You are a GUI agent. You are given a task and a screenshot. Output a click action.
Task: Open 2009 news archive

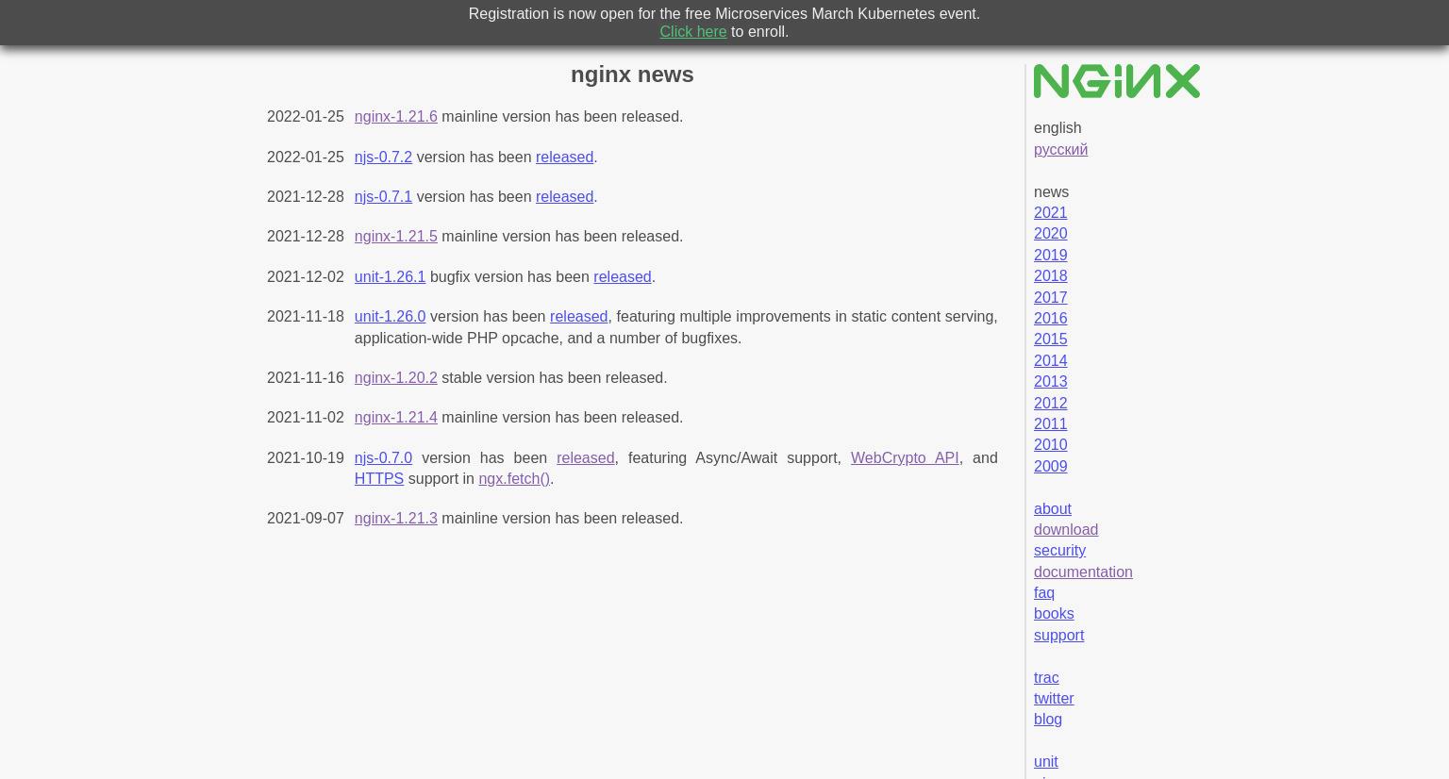pos(1050,466)
